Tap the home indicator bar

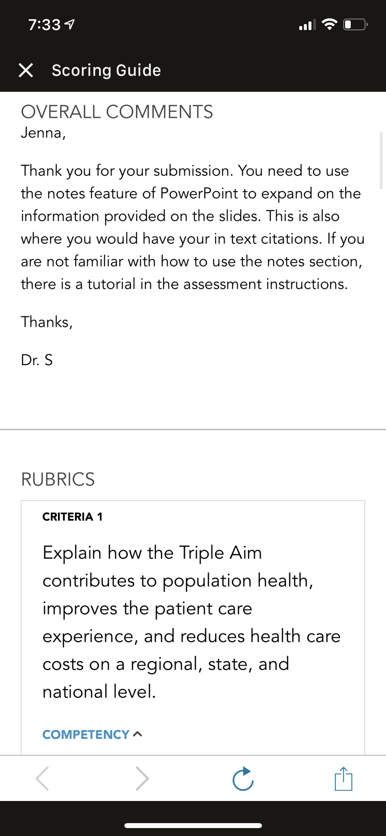coord(193,825)
